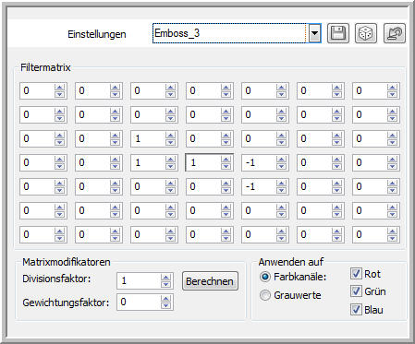Click the randomize dice icon
The image size is (415, 344).
point(366,33)
